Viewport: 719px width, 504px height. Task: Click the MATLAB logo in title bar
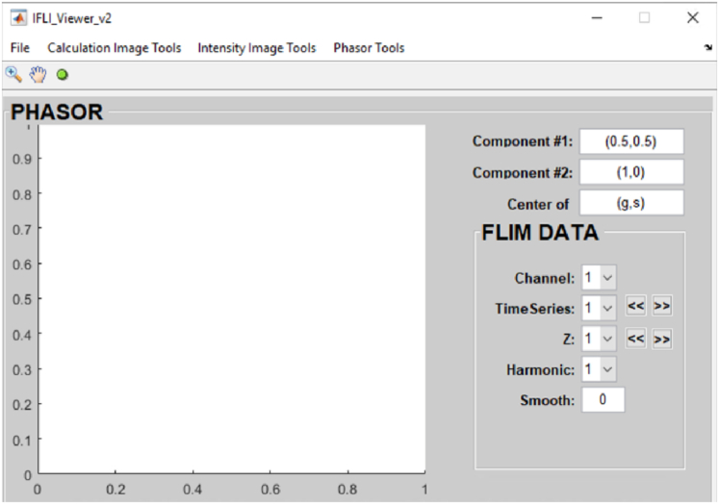[x=18, y=18]
